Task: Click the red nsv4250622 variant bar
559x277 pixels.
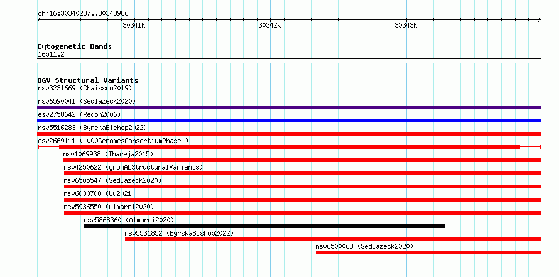Action: click(303, 173)
